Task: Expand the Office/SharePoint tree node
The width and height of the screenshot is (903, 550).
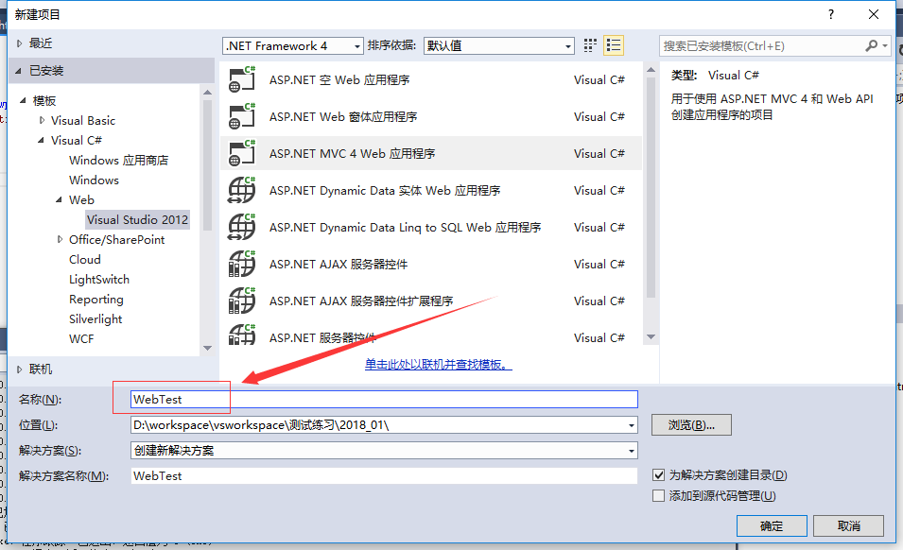Action: (x=60, y=239)
